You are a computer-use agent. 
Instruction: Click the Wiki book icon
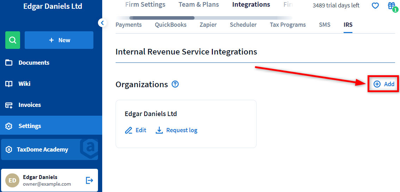[9, 84]
